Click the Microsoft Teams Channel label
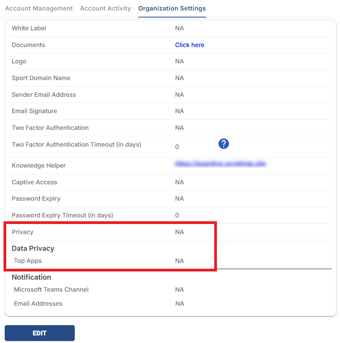 (x=51, y=289)
